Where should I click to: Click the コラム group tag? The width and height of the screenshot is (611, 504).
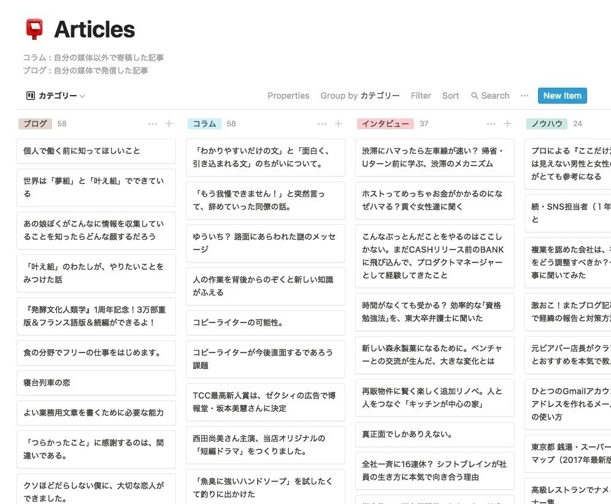click(204, 124)
